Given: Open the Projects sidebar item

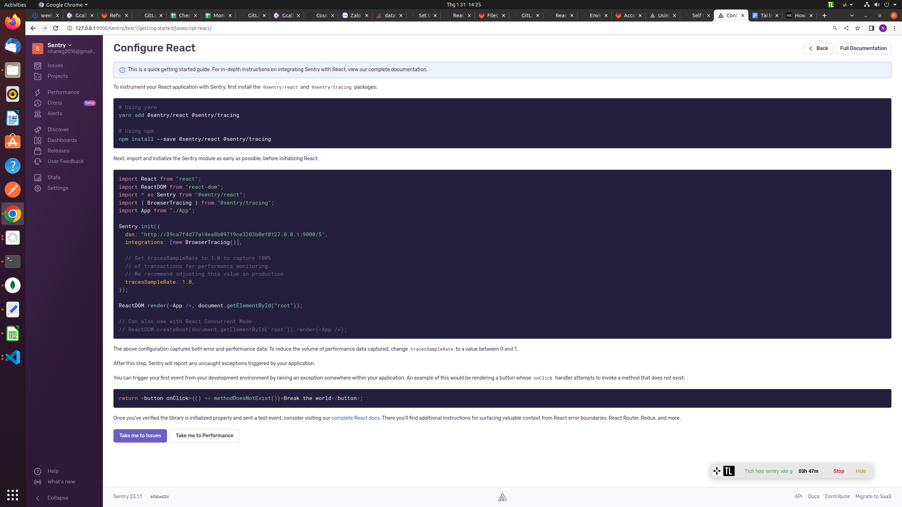Looking at the screenshot, I should click(x=57, y=76).
